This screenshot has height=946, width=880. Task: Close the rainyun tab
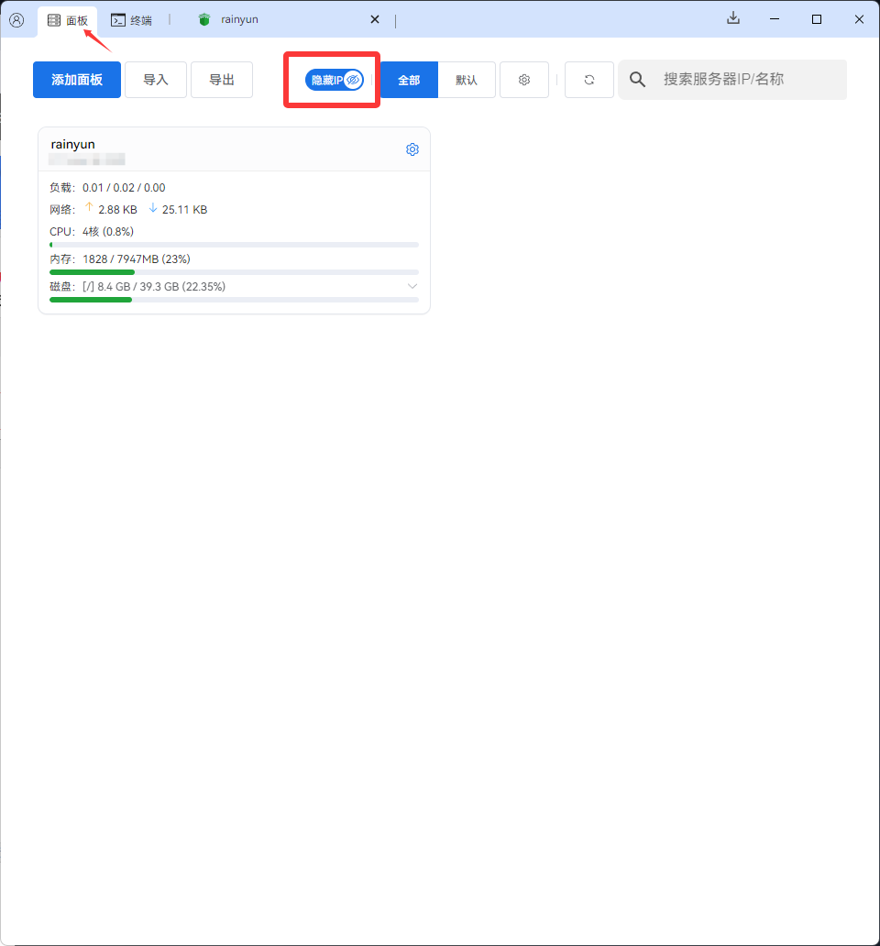pos(374,18)
